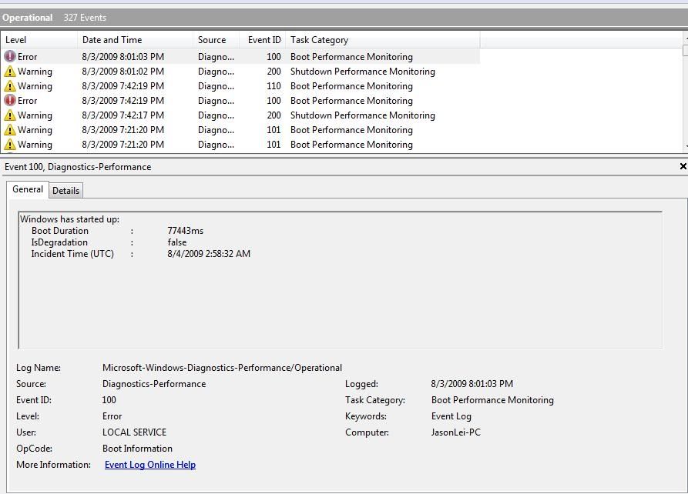Select the General tab
The image size is (688, 494).
pyautogui.click(x=28, y=189)
